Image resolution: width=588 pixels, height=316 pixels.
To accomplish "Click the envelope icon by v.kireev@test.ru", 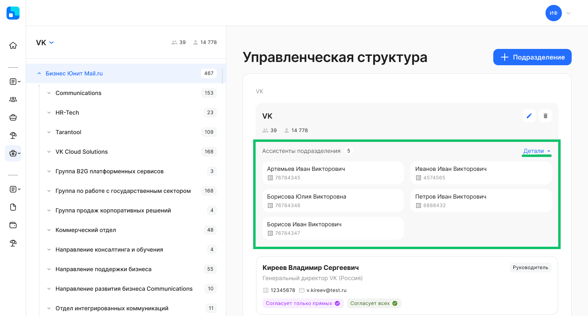I will [x=302, y=290].
